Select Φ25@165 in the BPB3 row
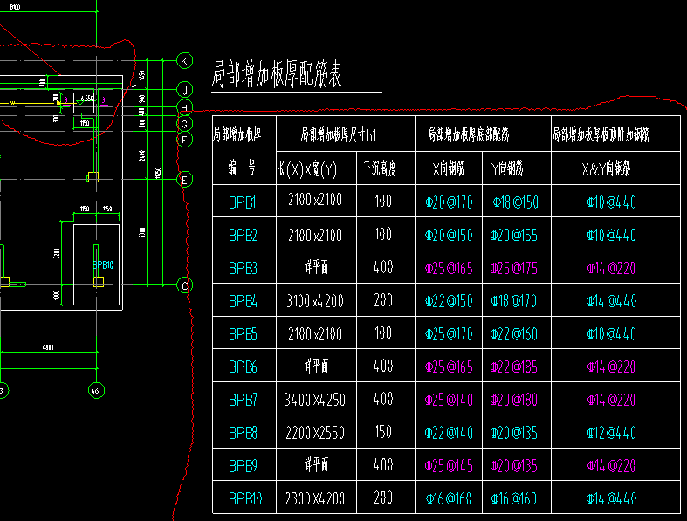The width and height of the screenshot is (687, 521). [x=449, y=269]
